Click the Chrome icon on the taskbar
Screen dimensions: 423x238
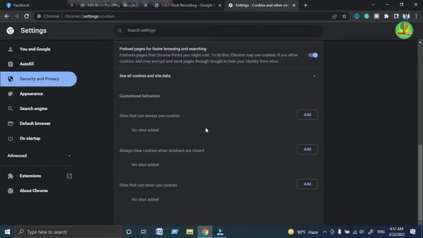tap(205, 232)
